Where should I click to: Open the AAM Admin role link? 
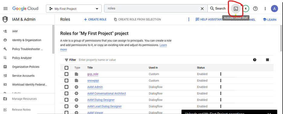pyautogui.click(x=95, y=87)
